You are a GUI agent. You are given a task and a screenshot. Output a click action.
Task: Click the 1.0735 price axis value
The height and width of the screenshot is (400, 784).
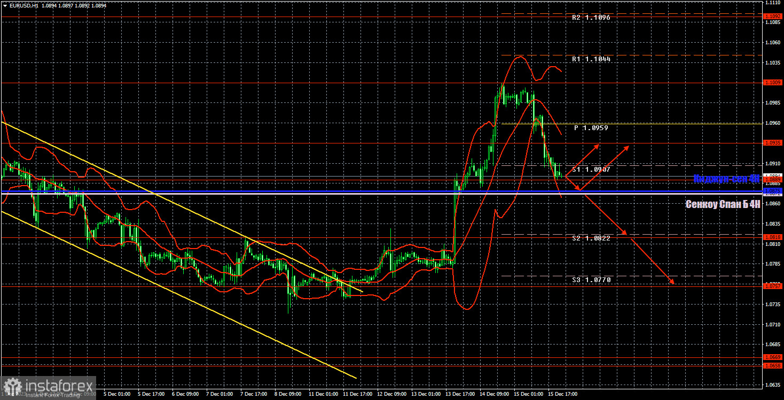point(773,305)
